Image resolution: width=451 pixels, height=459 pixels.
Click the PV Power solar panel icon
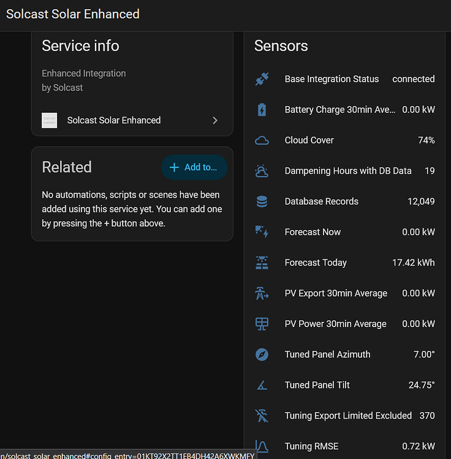point(262,324)
